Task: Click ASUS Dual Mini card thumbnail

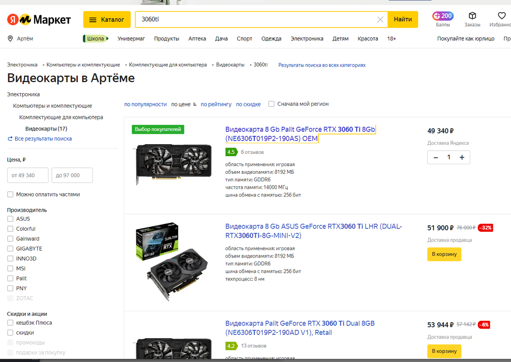Action: pyautogui.click(x=172, y=262)
